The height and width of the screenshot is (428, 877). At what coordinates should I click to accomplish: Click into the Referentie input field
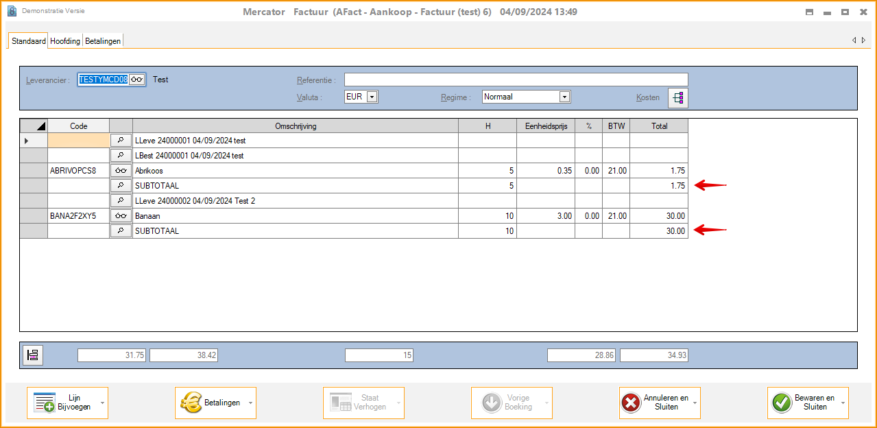click(x=516, y=80)
